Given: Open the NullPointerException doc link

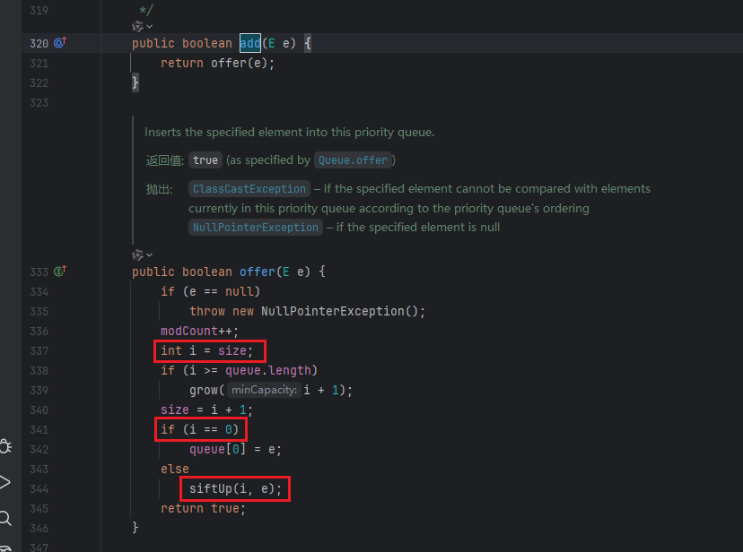Looking at the screenshot, I should coord(255,228).
